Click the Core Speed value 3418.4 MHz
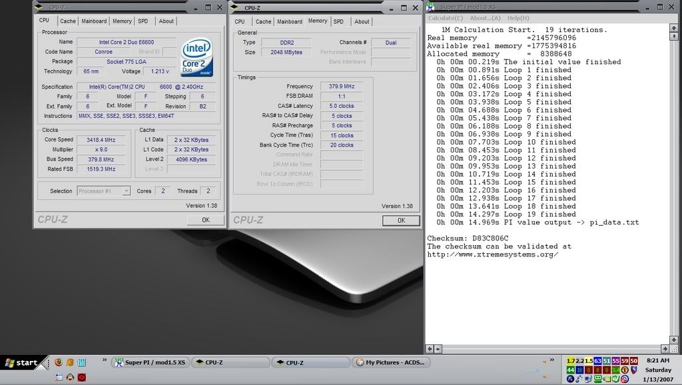 point(101,140)
